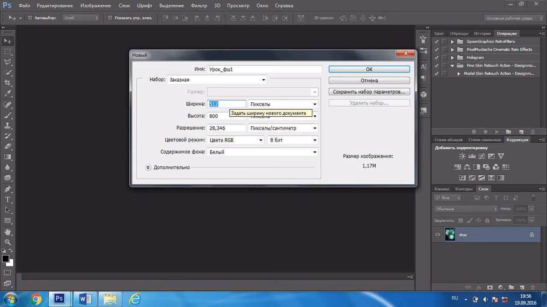Add a Brightness/Contrast adjustment
547x307 pixels.
pyautogui.click(x=462, y=156)
